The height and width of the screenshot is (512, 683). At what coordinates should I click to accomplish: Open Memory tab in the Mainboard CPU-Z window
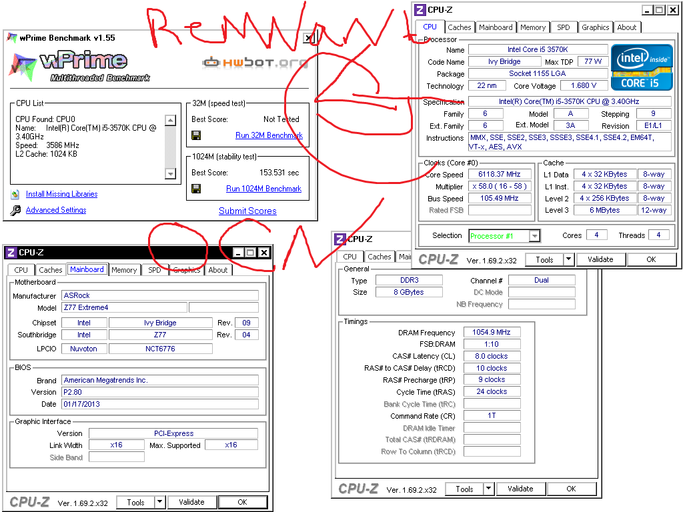point(124,270)
